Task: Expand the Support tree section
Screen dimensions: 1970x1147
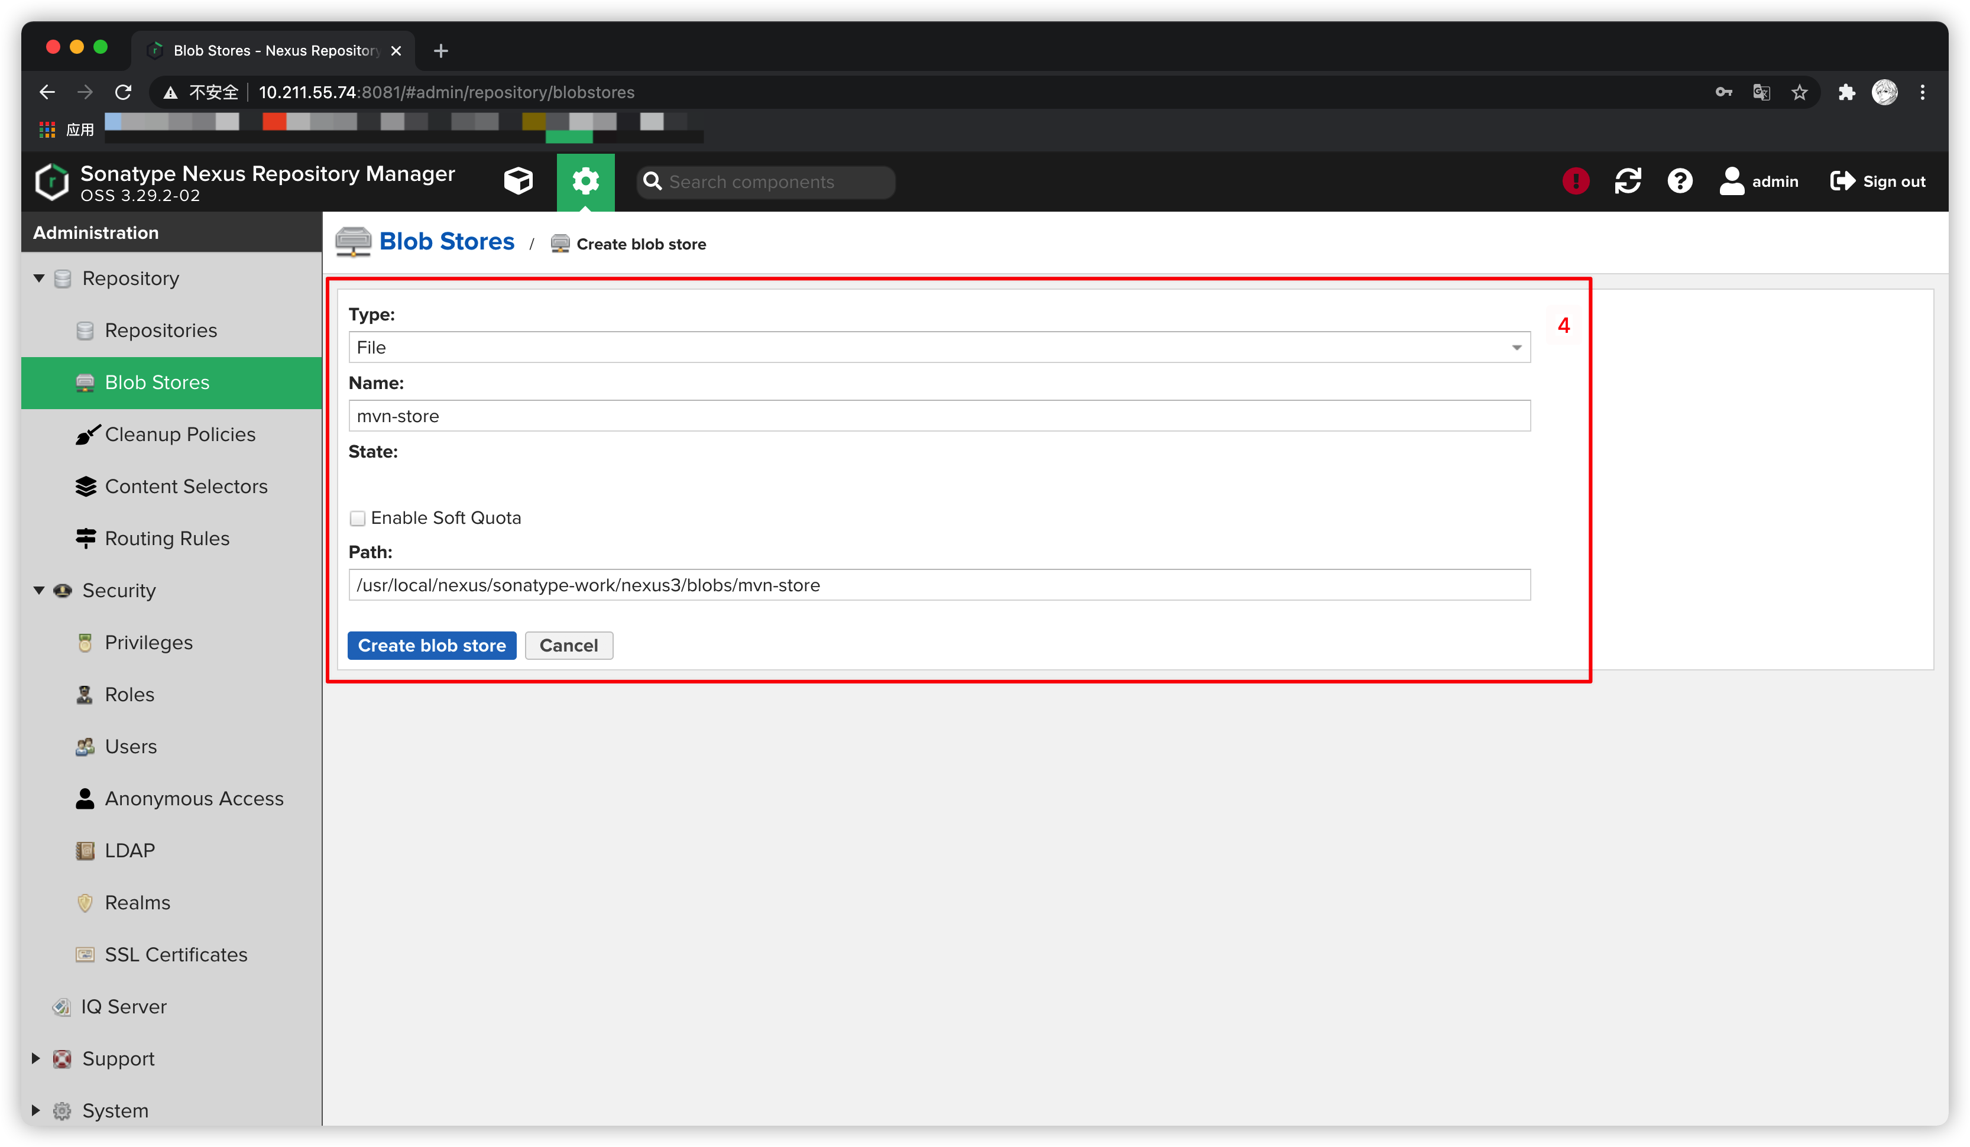Action: pos(36,1058)
